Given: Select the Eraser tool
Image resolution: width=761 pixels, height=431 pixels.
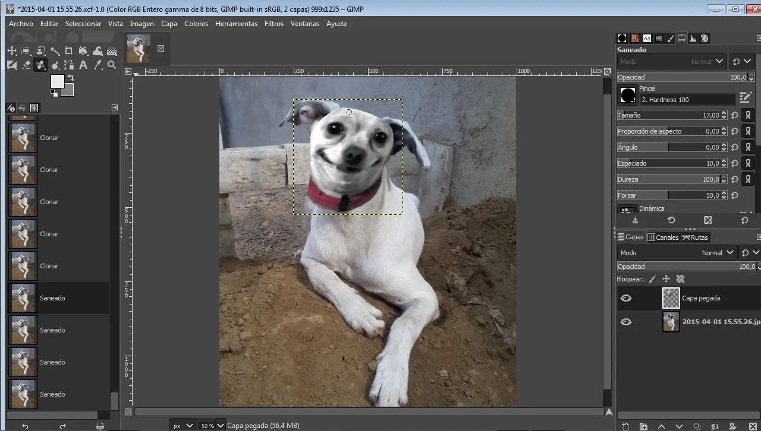Looking at the screenshot, I should (x=26, y=65).
